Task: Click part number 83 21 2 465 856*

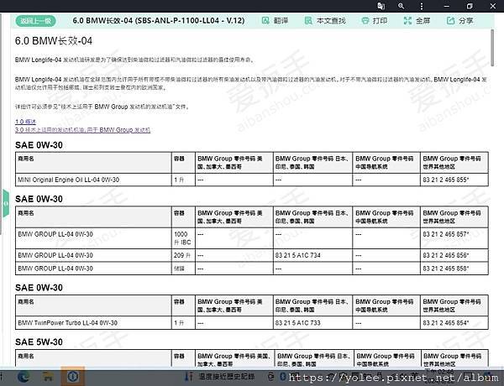Action: click(x=446, y=255)
